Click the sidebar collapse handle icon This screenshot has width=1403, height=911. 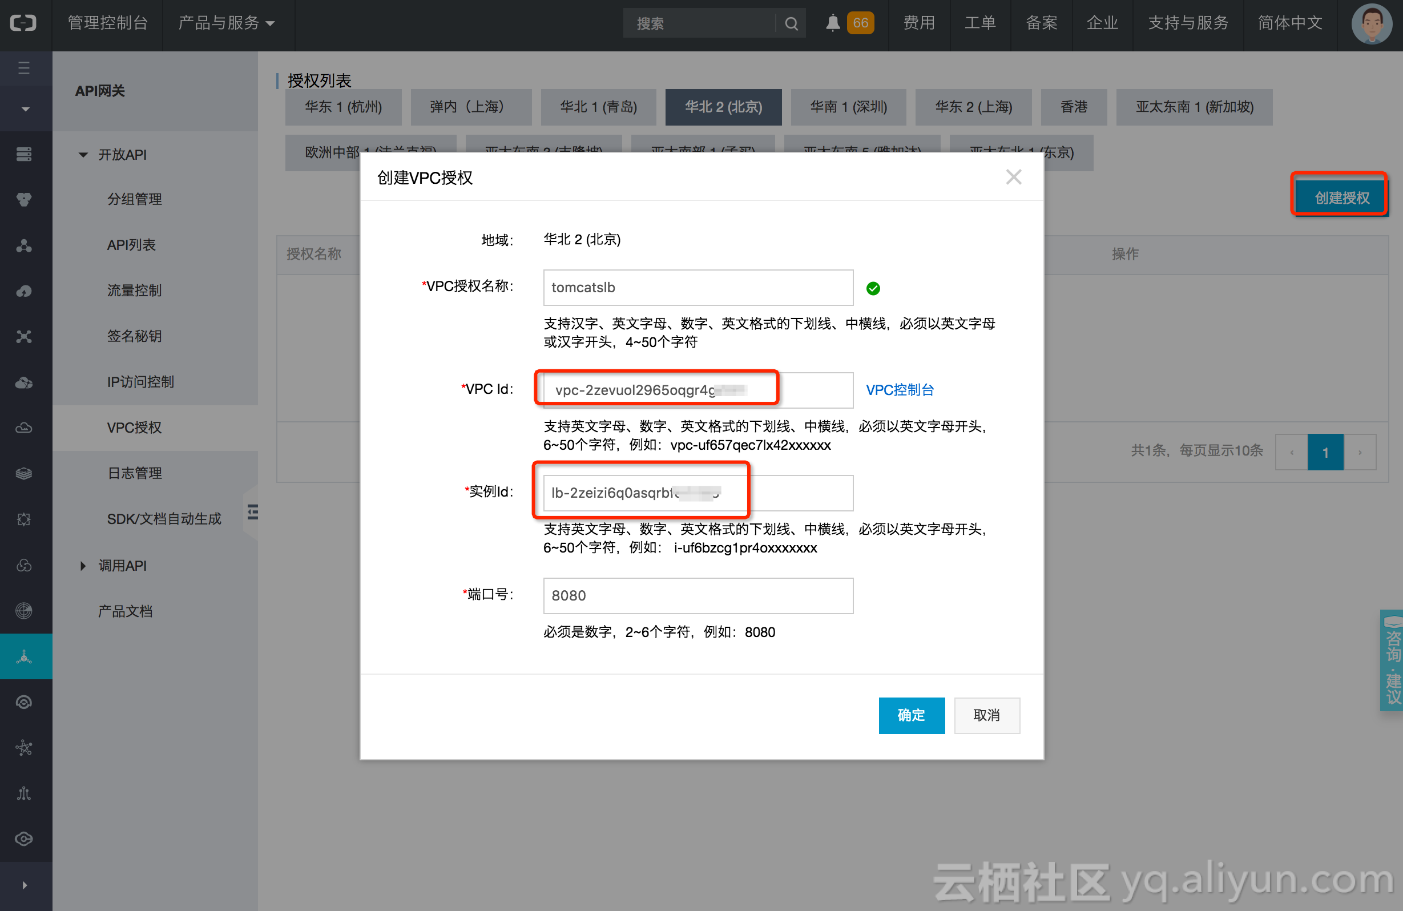click(252, 511)
